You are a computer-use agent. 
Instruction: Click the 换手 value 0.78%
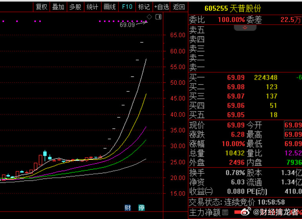pyautogui.click(x=235, y=173)
